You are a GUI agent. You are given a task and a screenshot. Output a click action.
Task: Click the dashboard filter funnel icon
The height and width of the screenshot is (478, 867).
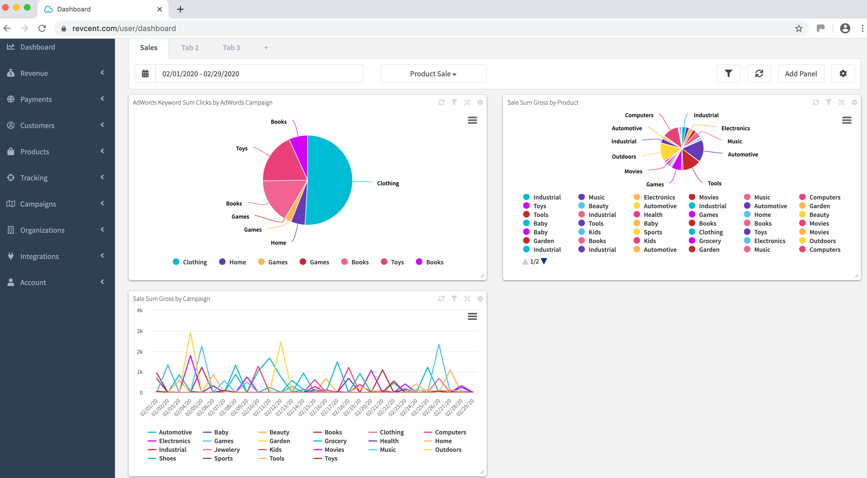(728, 73)
